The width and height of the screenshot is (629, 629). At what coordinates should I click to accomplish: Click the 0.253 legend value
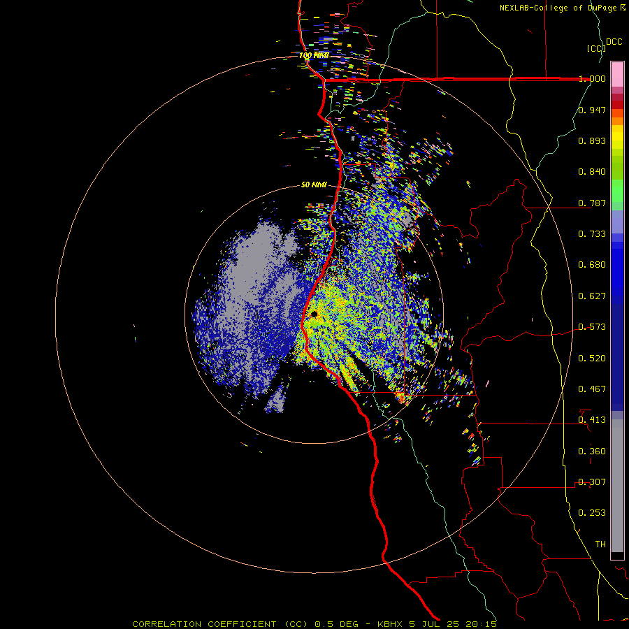[592, 513]
